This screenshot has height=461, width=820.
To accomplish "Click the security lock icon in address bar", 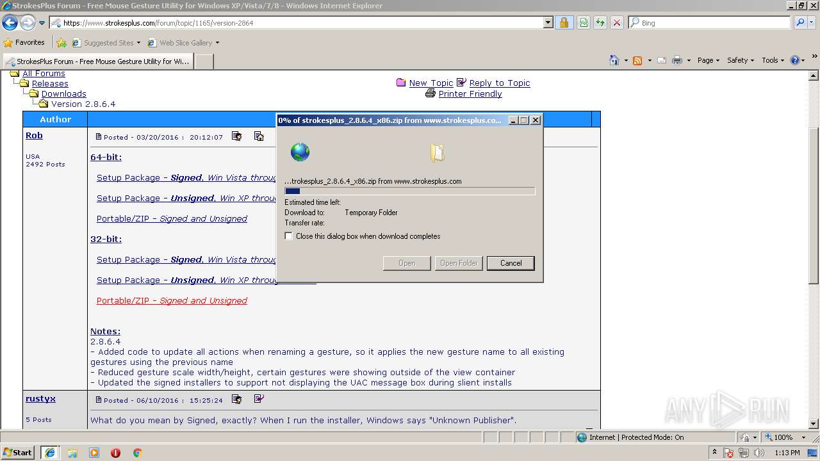I will coord(564,22).
